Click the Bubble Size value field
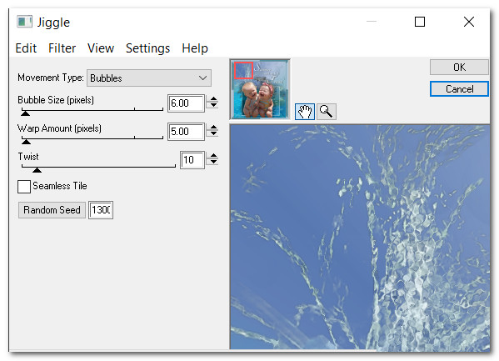The image size is (499, 361). pyautogui.click(x=186, y=103)
